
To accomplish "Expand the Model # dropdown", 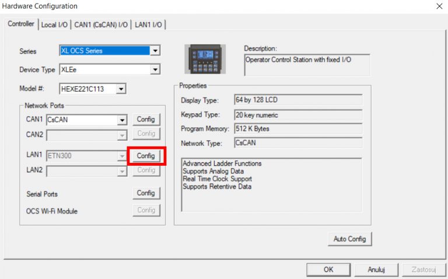I will (x=121, y=89).
